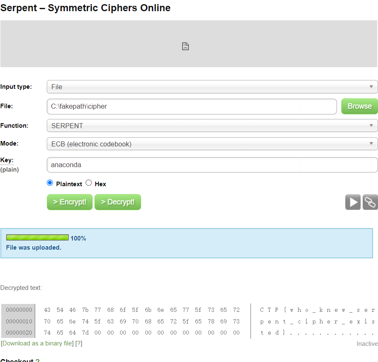Click the green 100% upload progress bar
This screenshot has width=378, height=362.
(x=37, y=238)
